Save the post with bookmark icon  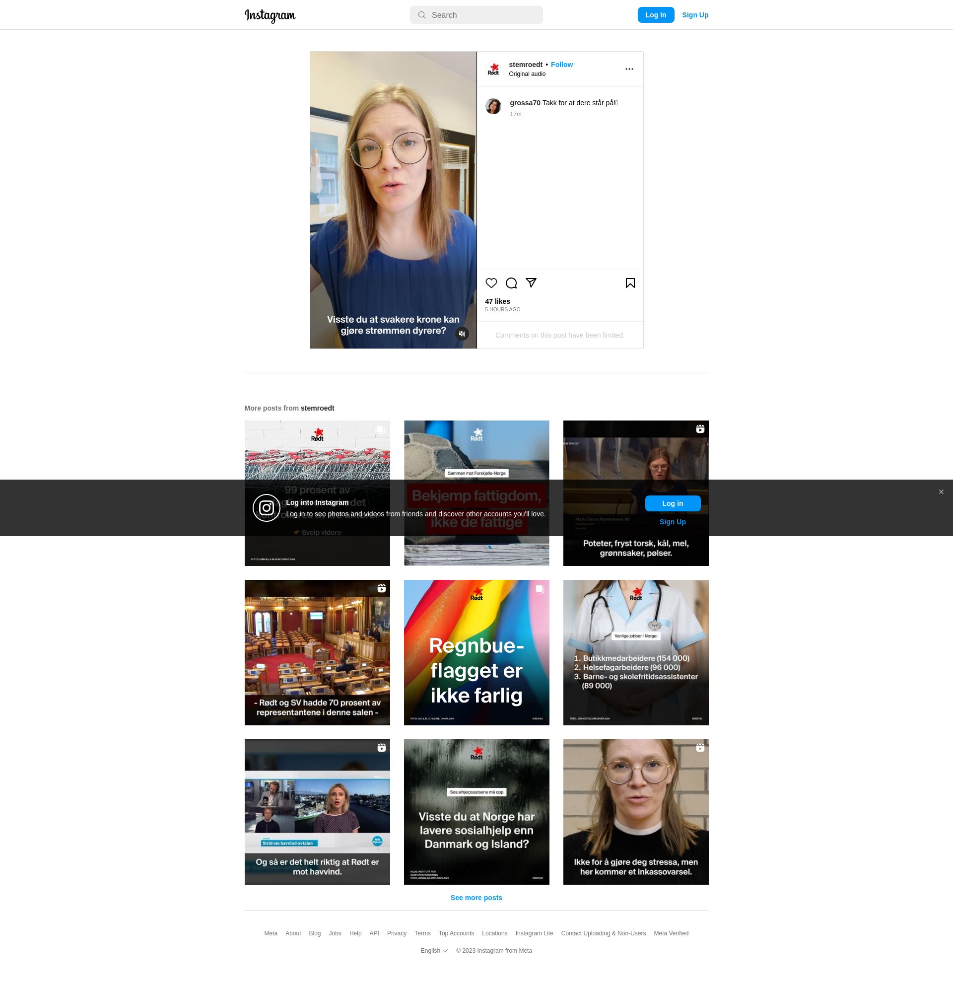(630, 283)
